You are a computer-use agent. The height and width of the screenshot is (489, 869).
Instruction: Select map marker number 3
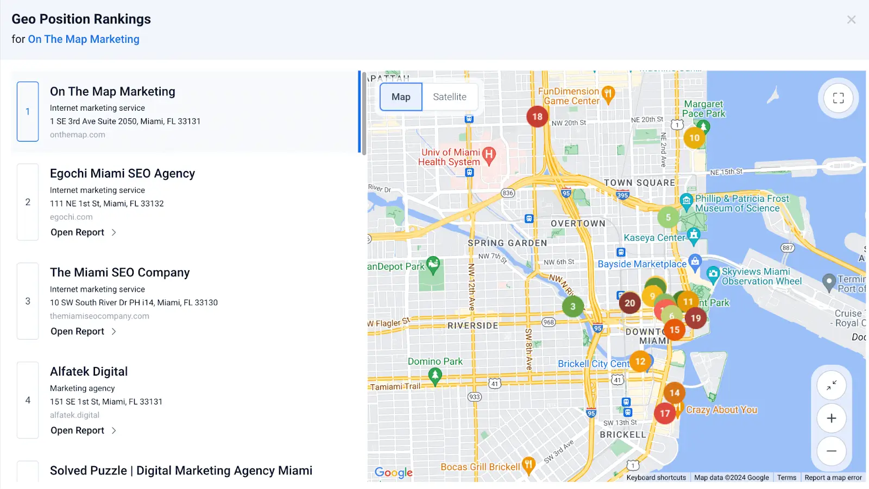(572, 307)
